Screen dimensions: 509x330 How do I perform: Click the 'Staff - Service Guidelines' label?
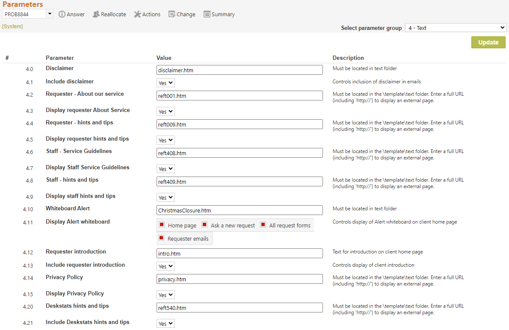point(79,151)
